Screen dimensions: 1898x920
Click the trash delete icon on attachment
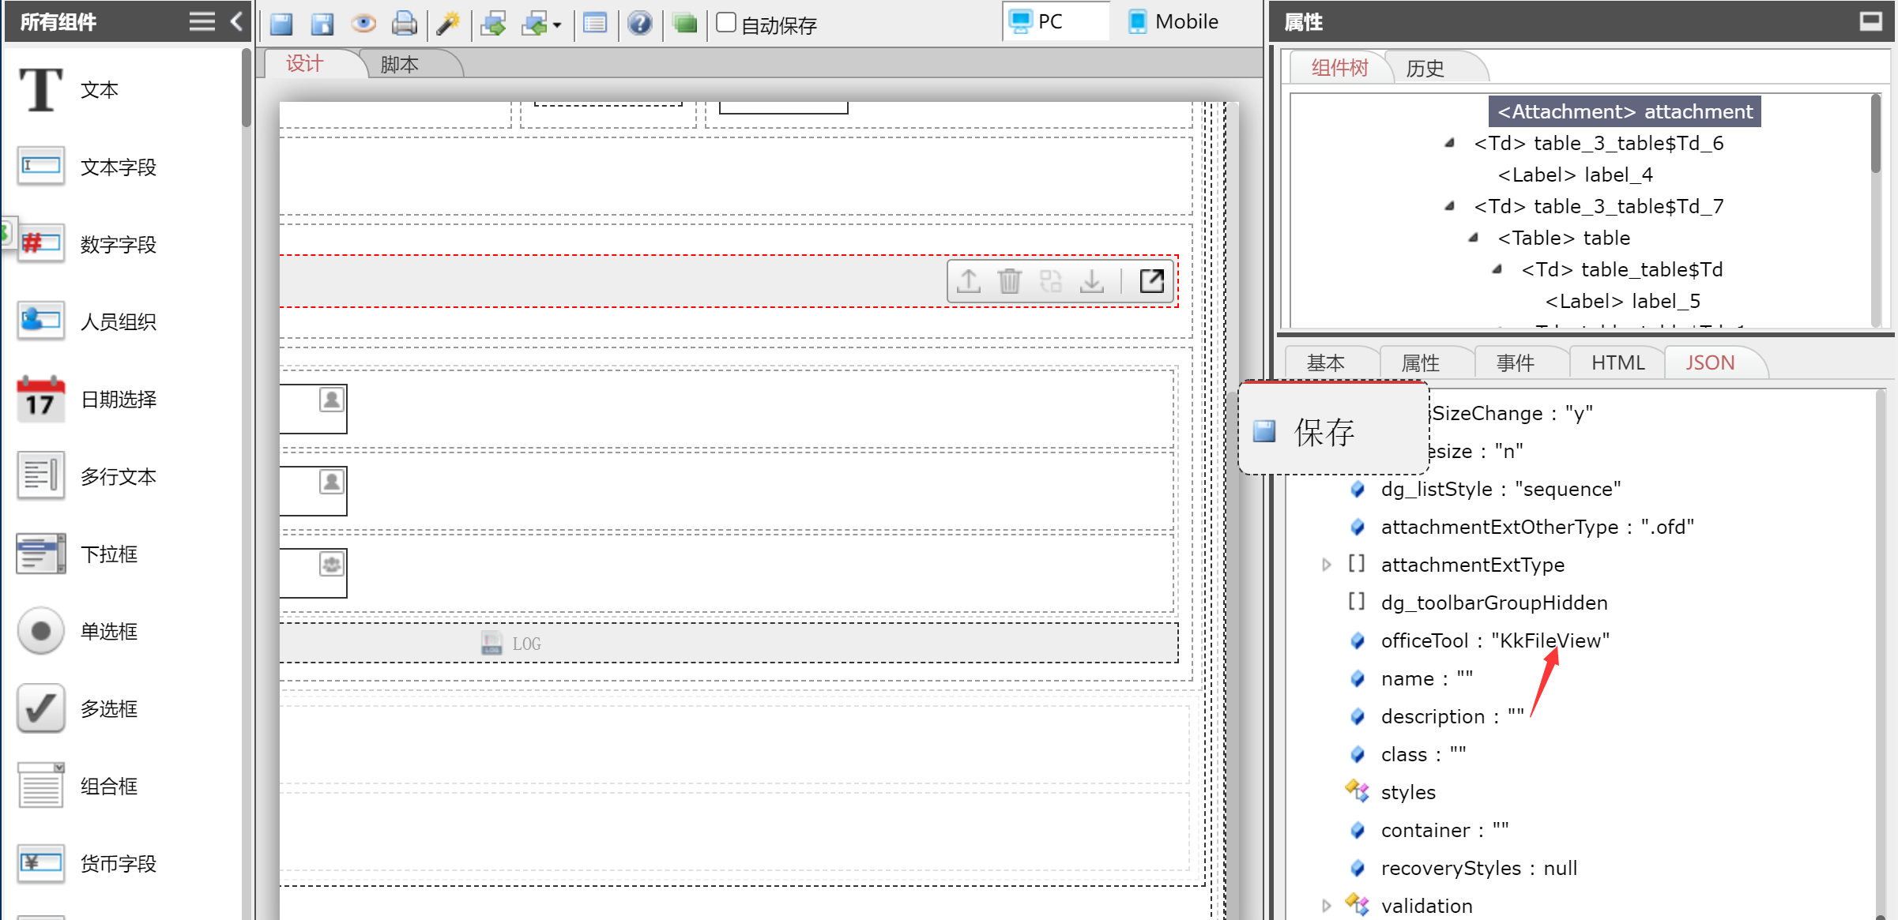coord(1009,281)
